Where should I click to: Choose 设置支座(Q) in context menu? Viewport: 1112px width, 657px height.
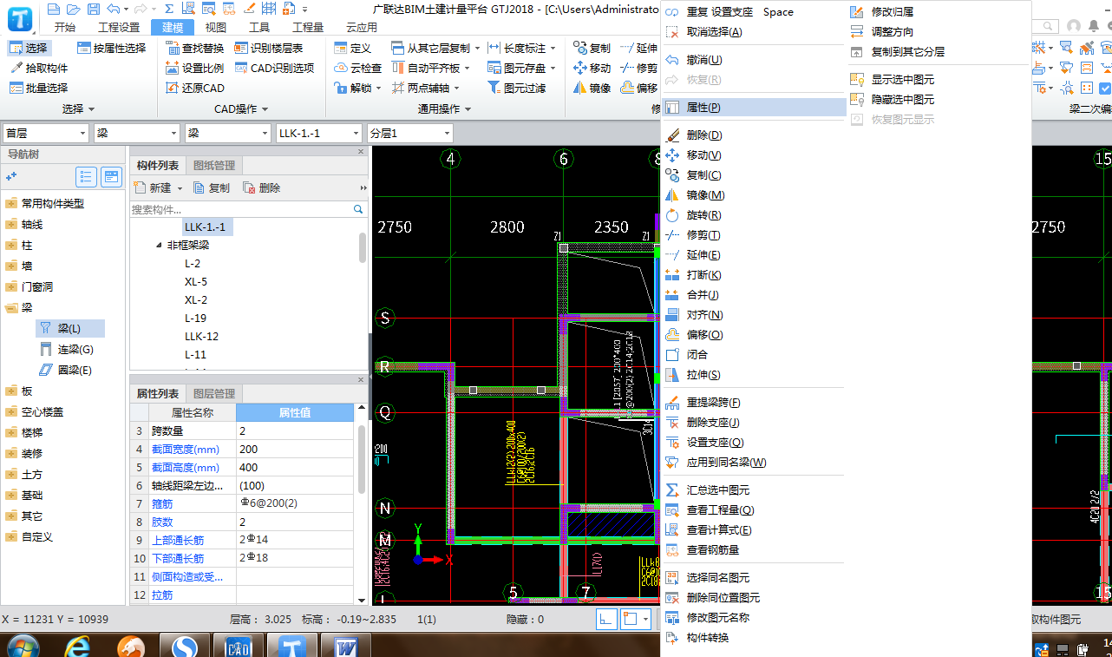754,443
